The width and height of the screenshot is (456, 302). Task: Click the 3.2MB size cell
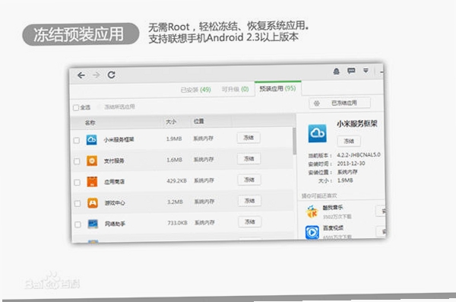(175, 202)
